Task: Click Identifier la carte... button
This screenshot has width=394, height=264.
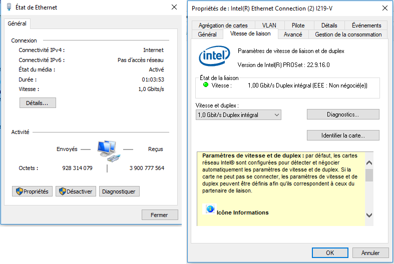Action: [343, 135]
